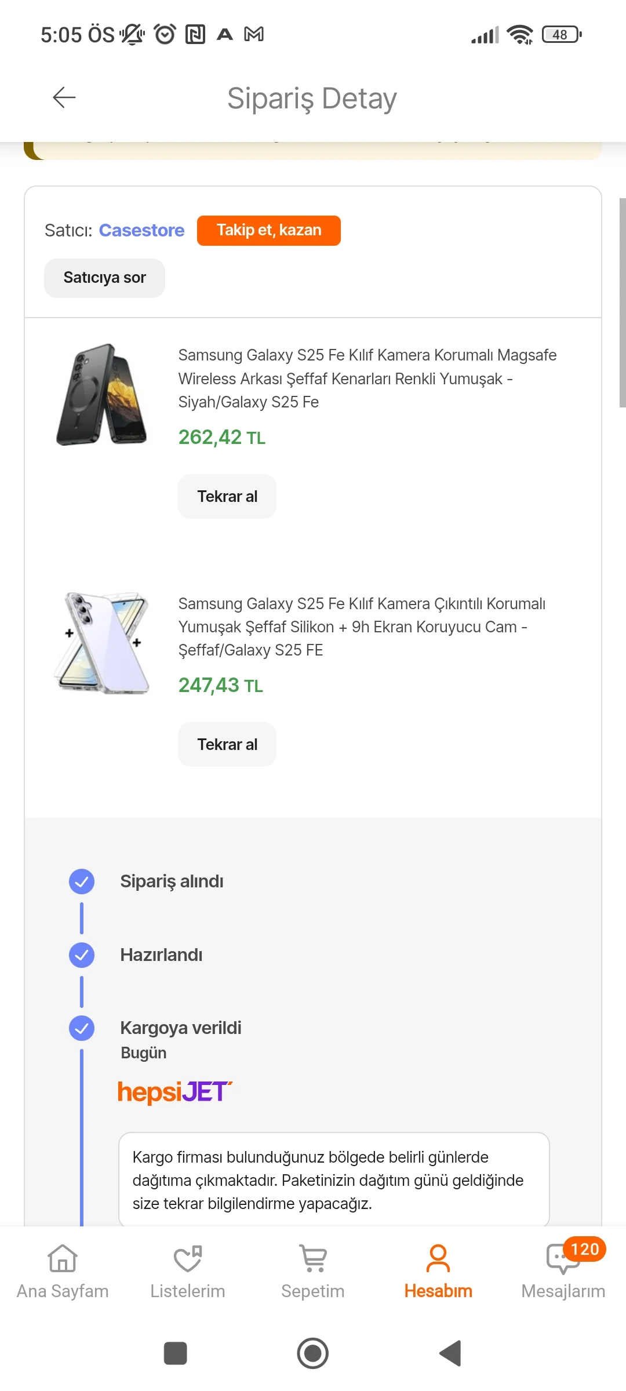Tap Tekrar al for transparent silicone case
626x1391 pixels.
coord(227,744)
